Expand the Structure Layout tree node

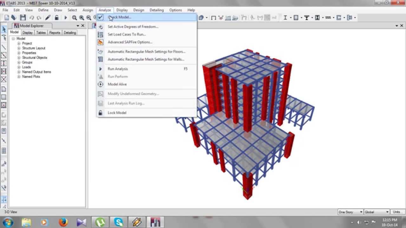19,48
